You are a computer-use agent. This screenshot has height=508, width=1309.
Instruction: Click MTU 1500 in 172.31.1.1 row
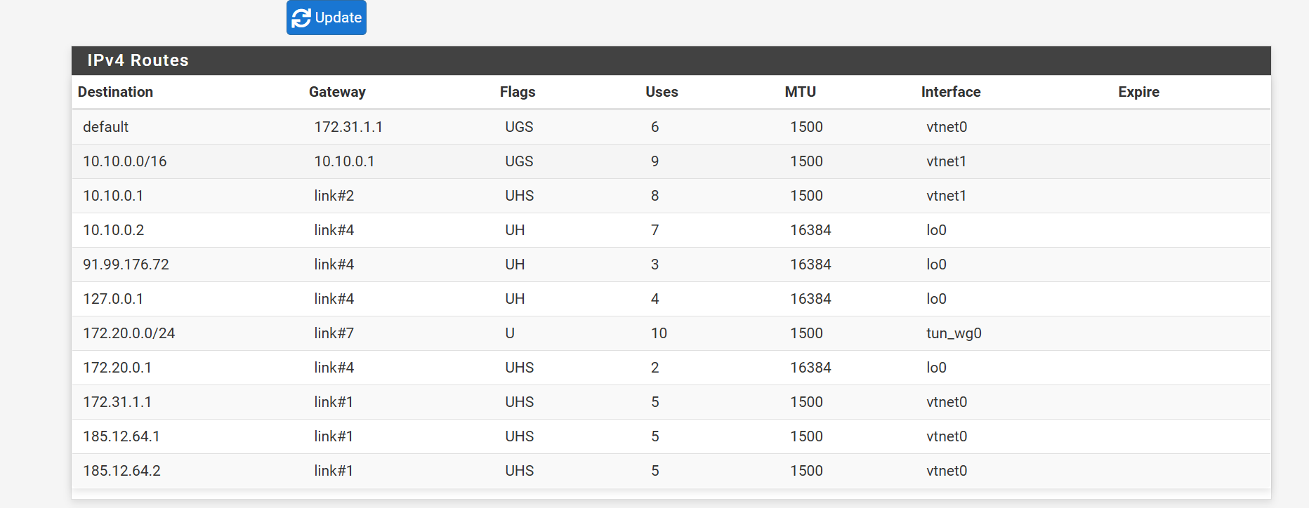pos(806,402)
